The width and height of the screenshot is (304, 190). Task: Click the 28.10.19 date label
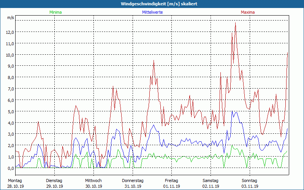(x=16, y=186)
